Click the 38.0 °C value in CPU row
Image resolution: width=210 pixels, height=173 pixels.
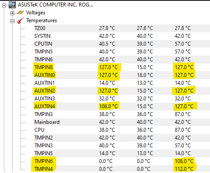pyautogui.click(x=107, y=130)
